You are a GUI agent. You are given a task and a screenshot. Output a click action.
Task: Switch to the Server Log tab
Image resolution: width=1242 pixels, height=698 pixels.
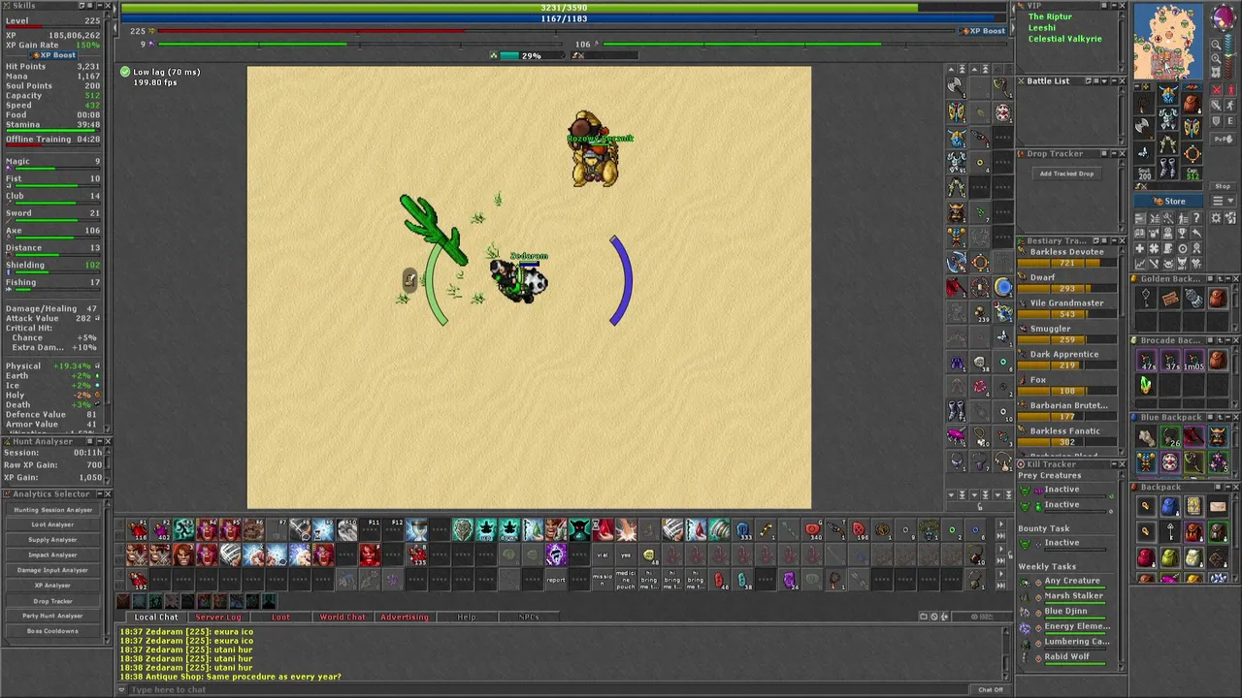pos(217,618)
